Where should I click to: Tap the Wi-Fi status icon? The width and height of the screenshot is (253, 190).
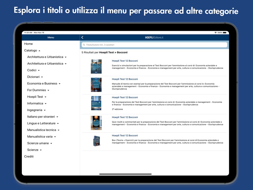point(216,33)
